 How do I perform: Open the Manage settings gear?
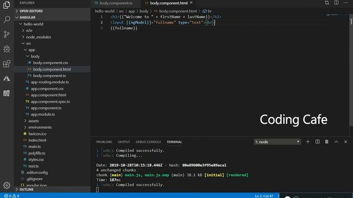7,185
